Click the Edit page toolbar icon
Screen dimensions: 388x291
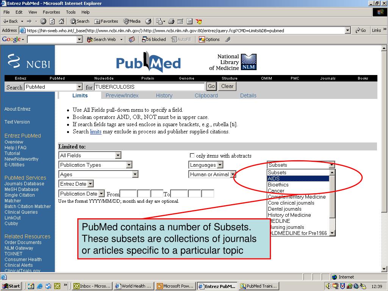point(180,21)
